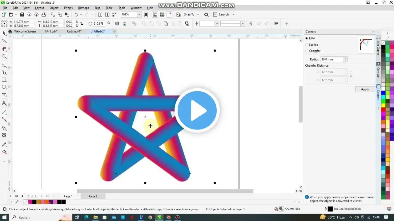This screenshot has width=394, height=221.
Task: Enable the Fillet corner option
Action: click(307, 38)
